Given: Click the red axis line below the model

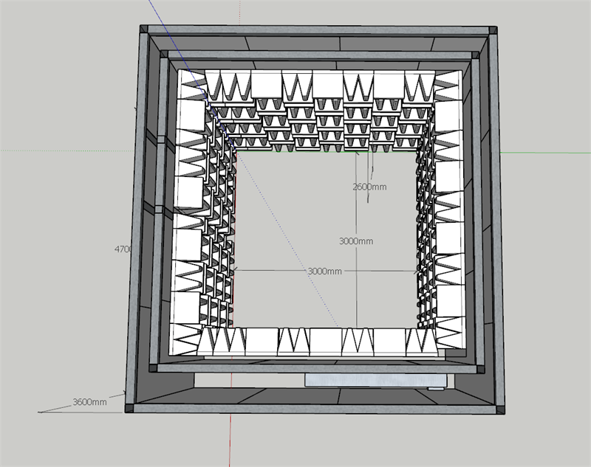Looking at the screenshot, I should click(x=230, y=440).
